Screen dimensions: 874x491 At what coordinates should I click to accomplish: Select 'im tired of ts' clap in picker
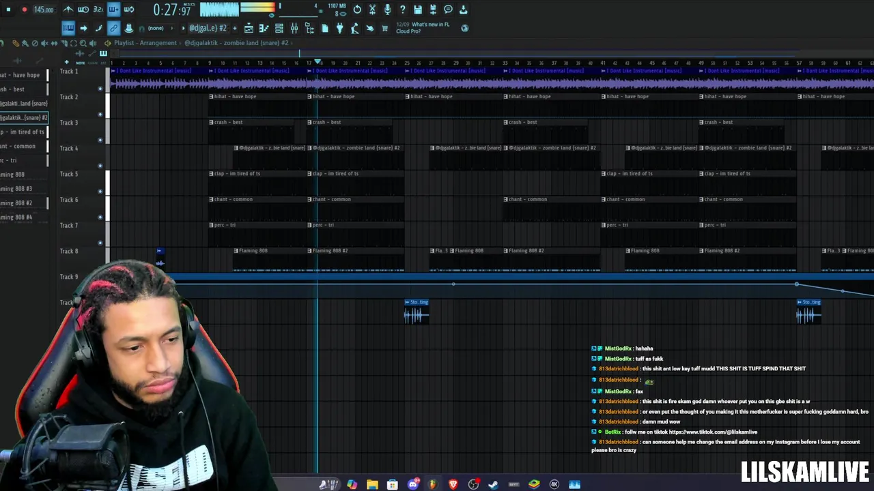point(23,132)
